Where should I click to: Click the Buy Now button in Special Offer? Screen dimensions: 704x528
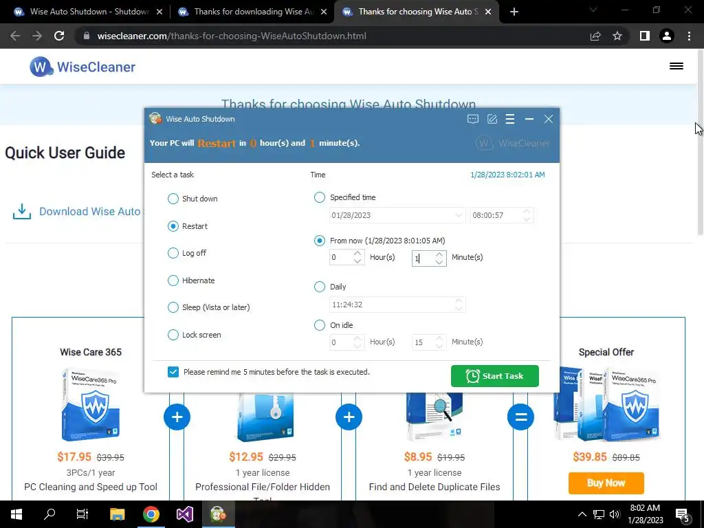(x=606, y=483)
